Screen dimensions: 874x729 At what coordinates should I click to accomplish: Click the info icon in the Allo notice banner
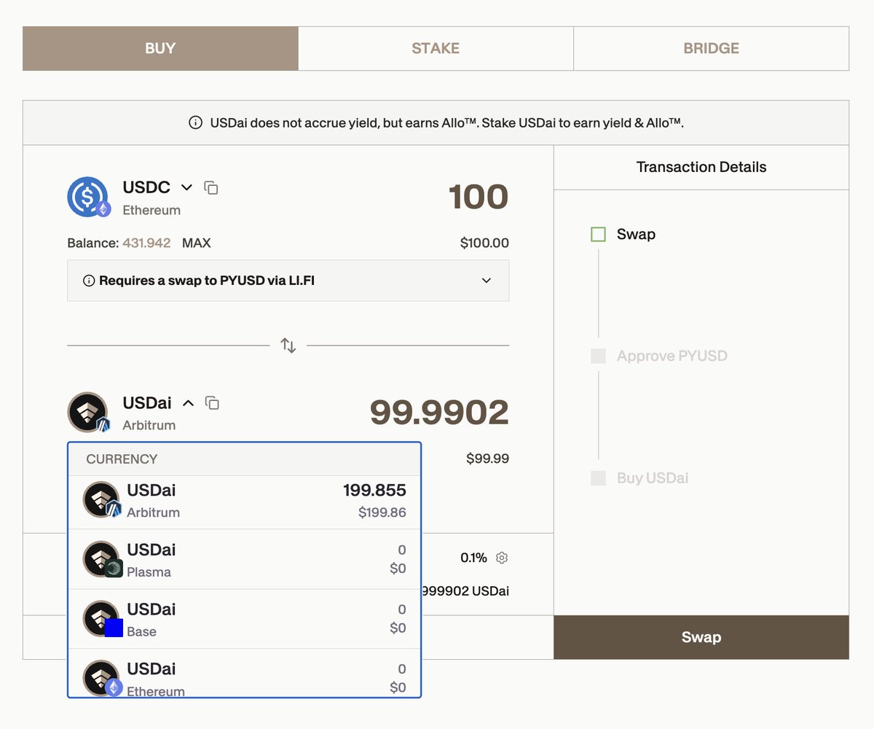195,122
